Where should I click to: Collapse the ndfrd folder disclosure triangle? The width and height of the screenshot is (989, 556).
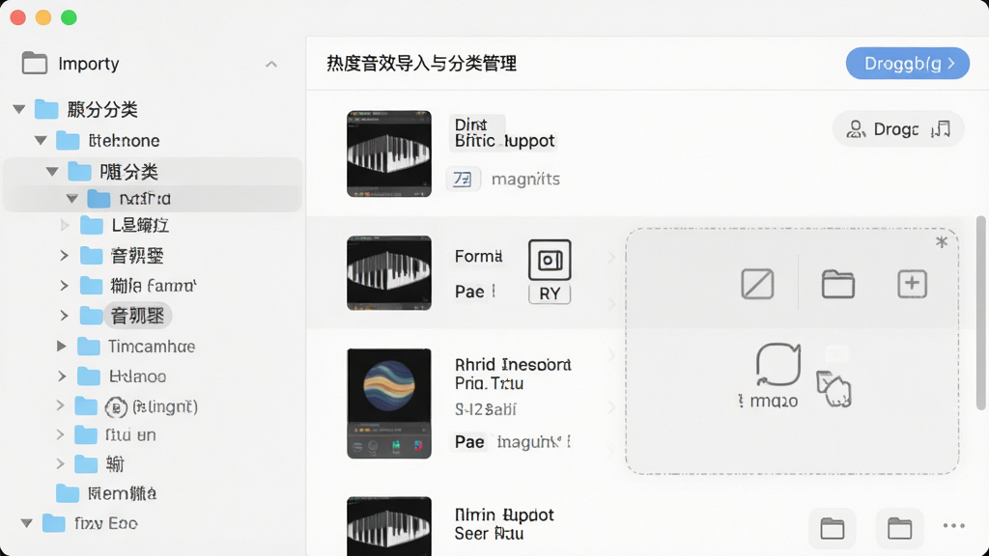pos(72,199)
